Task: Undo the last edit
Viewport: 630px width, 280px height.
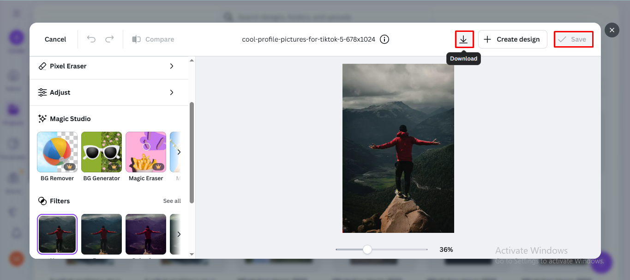Action: coord(91,39)
